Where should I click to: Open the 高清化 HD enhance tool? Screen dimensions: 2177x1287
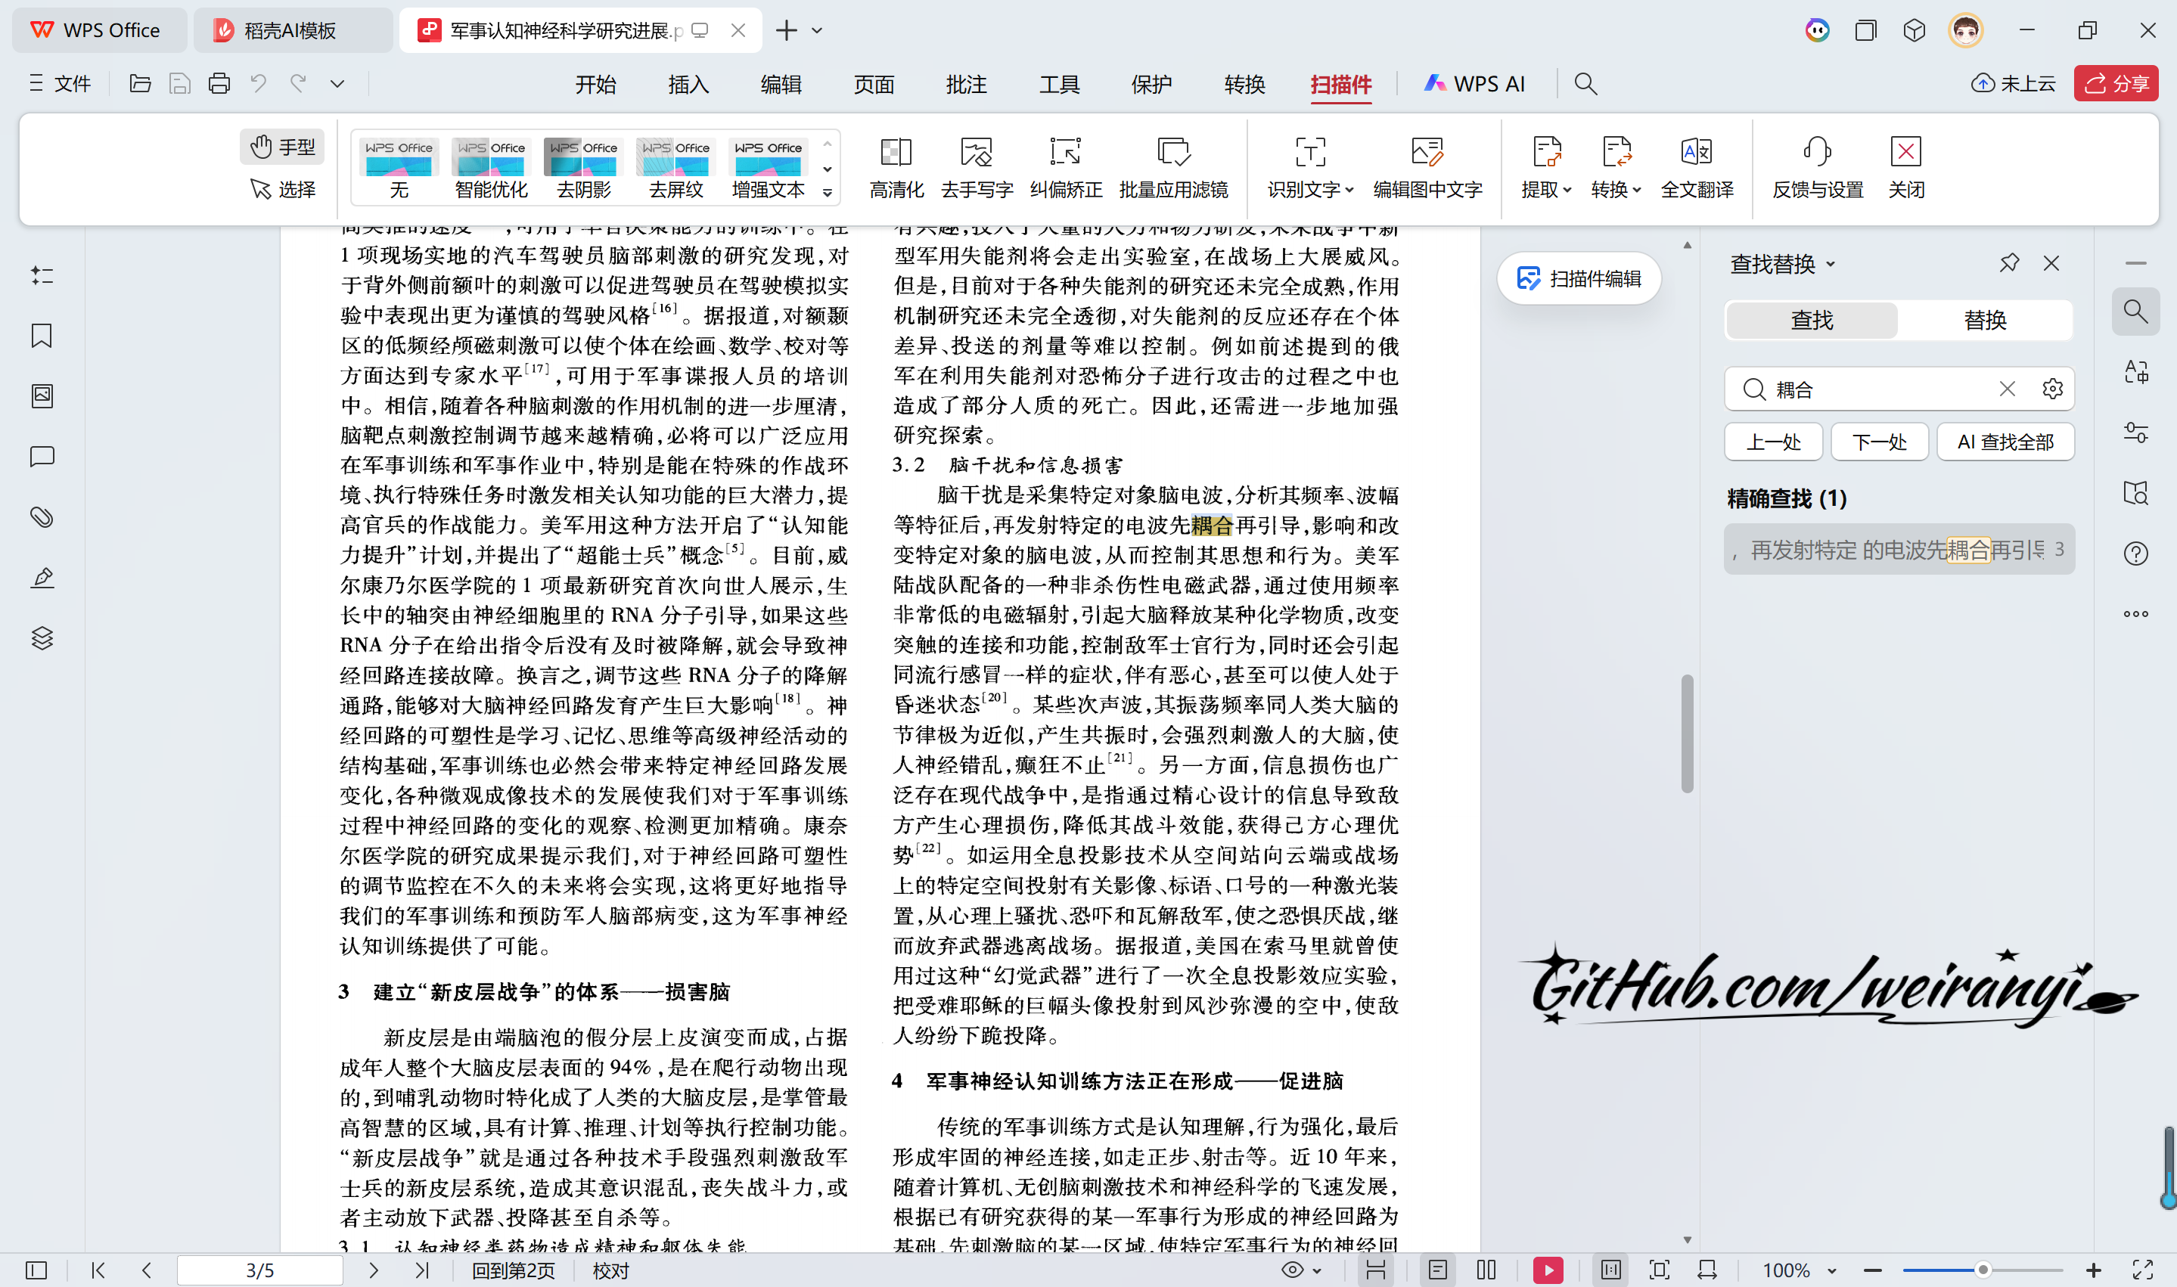click(896, 167)
